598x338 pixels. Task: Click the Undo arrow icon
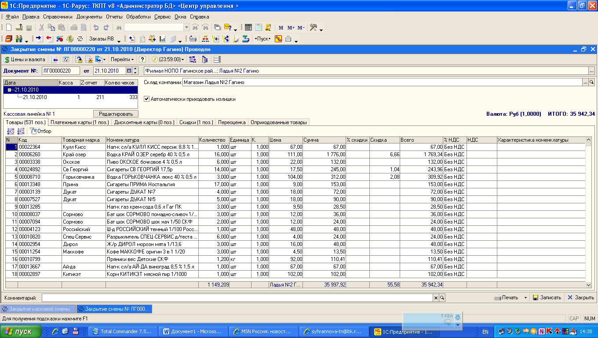pyautogui.click(x=96, y=27)
